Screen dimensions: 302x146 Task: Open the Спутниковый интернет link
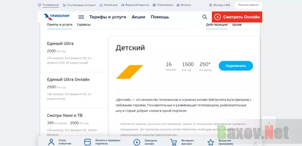(81, 5)
